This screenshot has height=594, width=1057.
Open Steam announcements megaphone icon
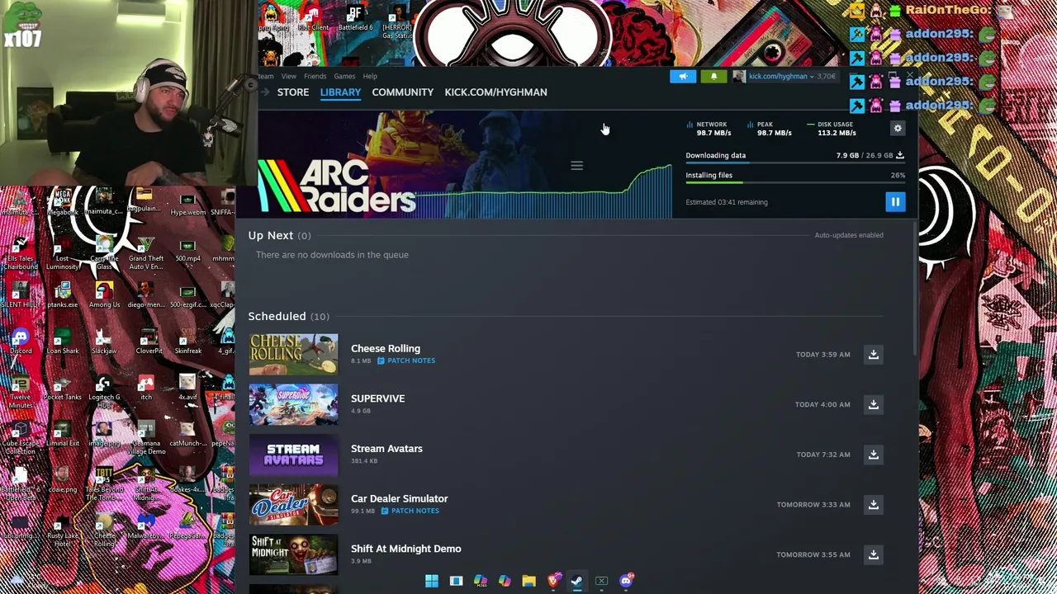[683, 77]
